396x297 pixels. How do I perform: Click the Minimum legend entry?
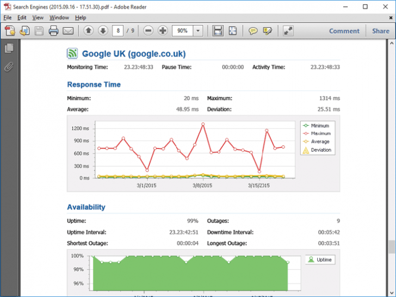click(x=317, y=126)
